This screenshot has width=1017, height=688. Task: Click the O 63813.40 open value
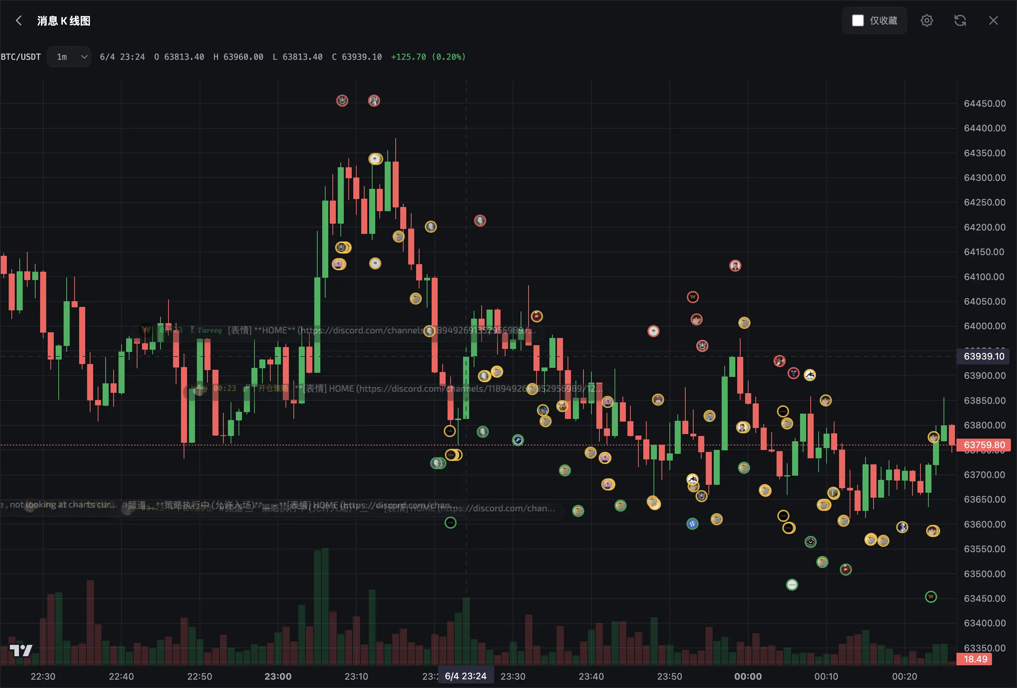179,57
